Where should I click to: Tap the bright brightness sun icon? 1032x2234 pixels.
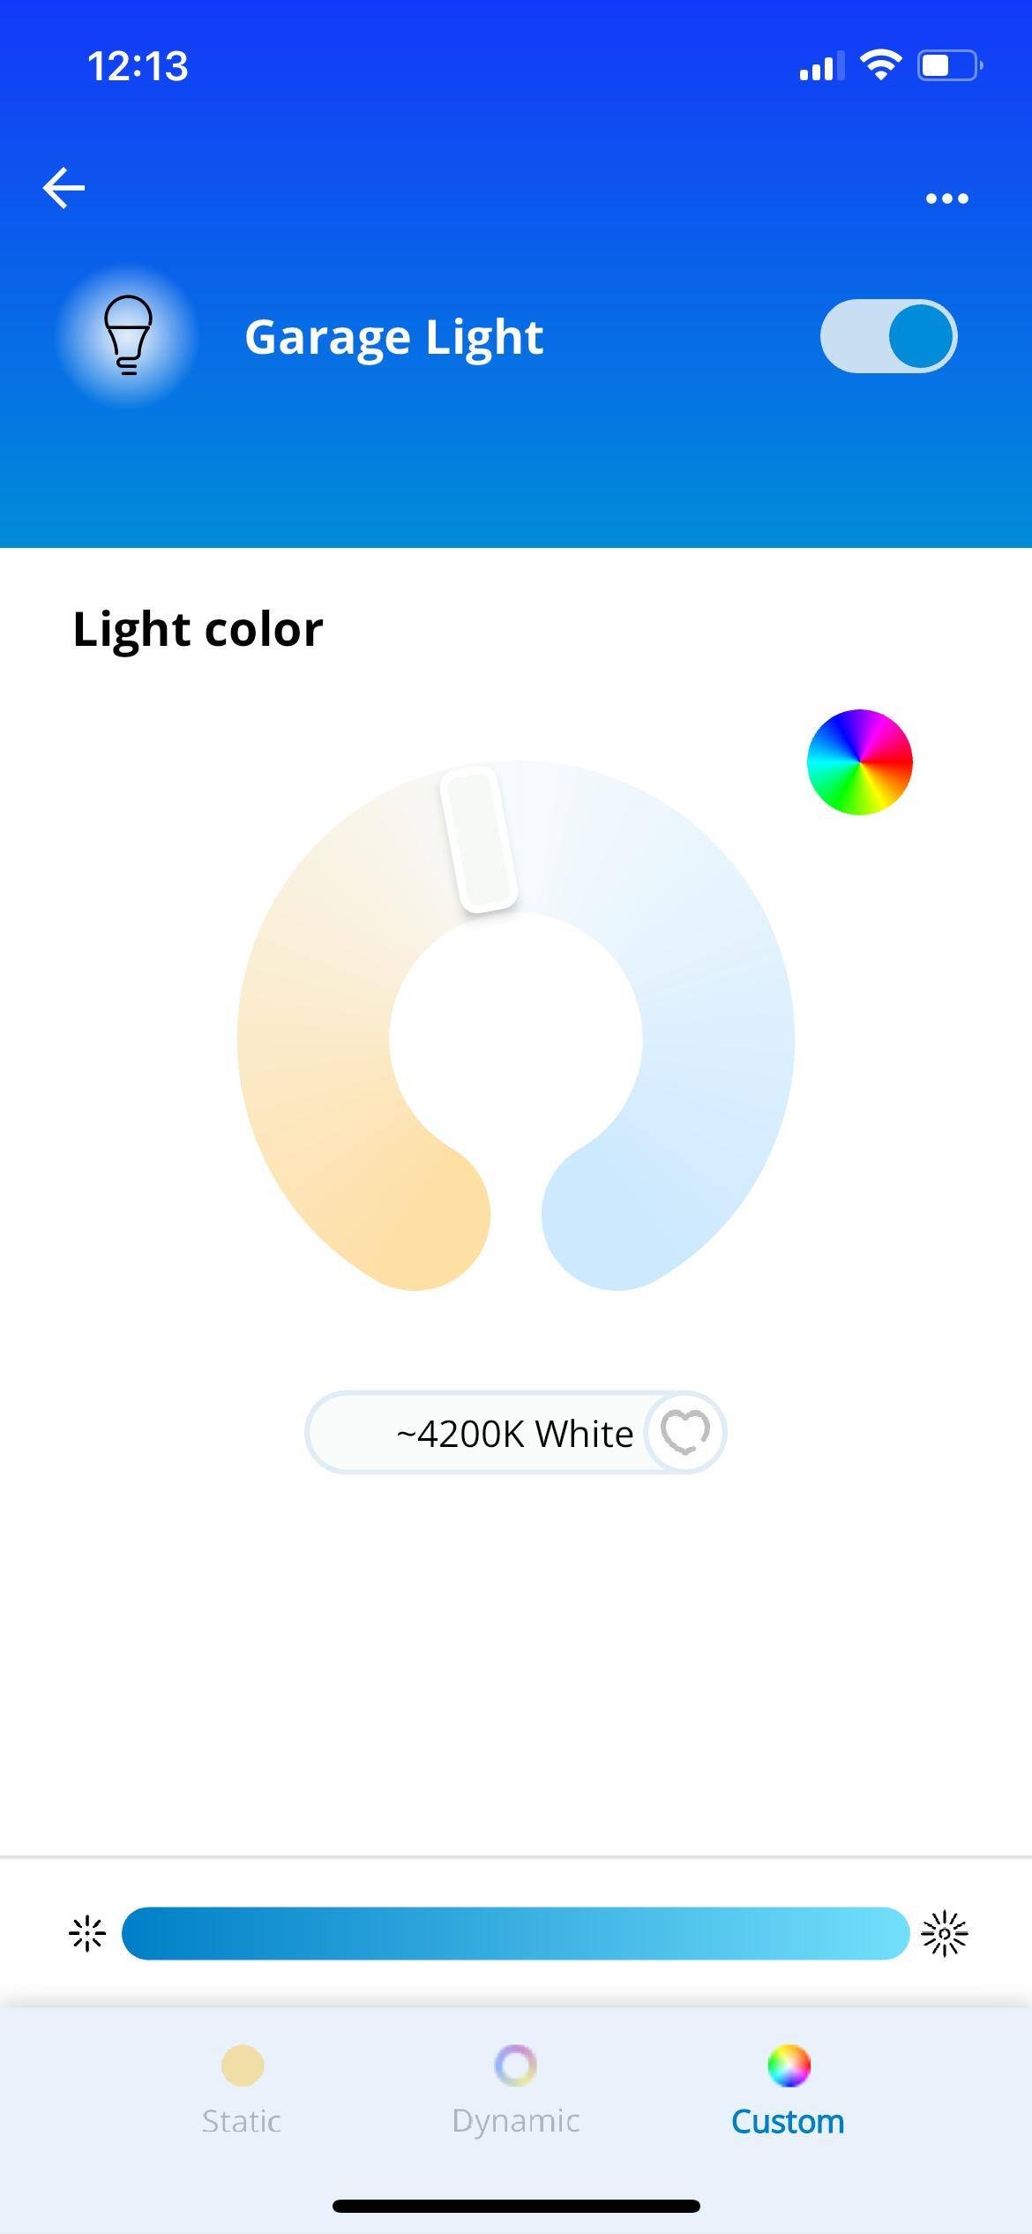coord(944,1934)
